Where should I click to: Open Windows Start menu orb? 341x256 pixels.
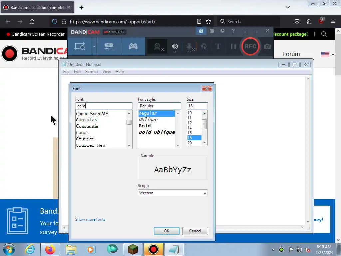click(9, 249)
